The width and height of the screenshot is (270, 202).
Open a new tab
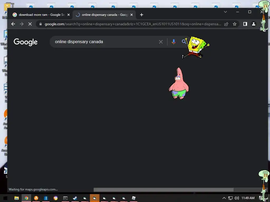142,15
